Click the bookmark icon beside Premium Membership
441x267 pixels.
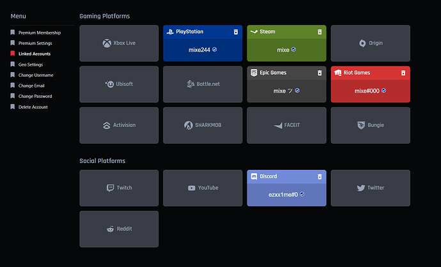(13, 33)
